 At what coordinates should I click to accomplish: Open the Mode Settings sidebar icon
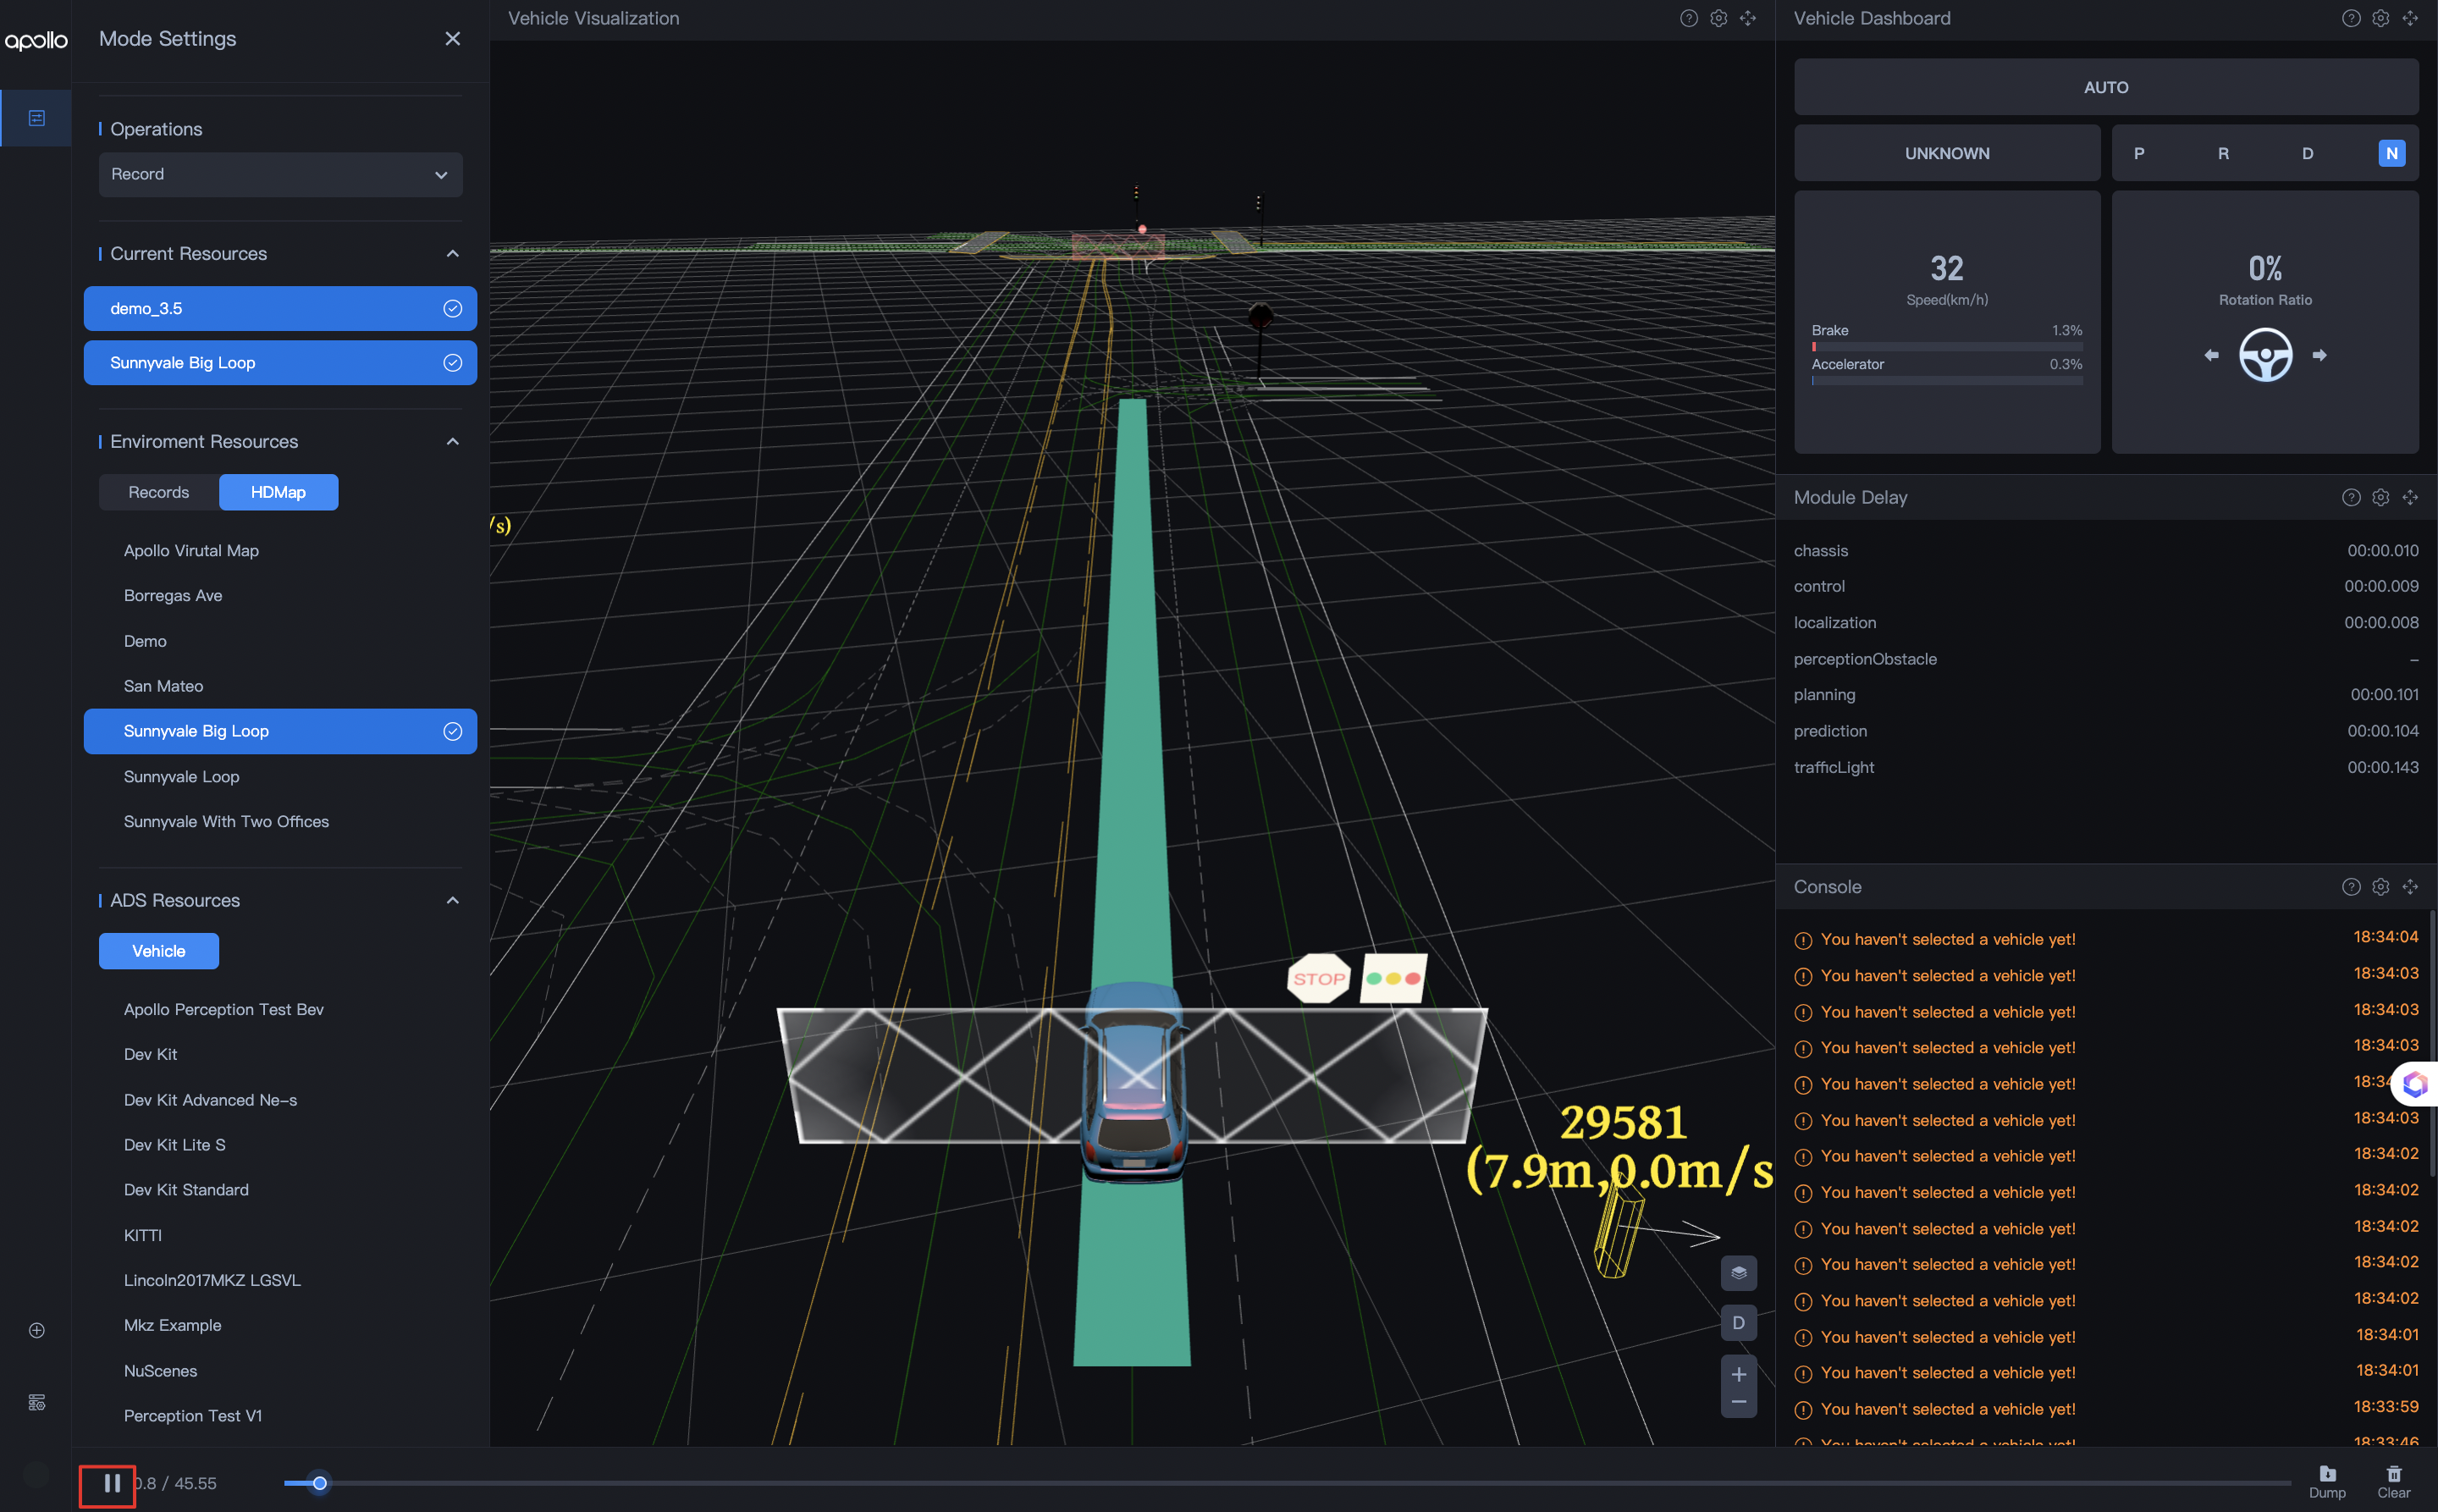click(36, 118)
